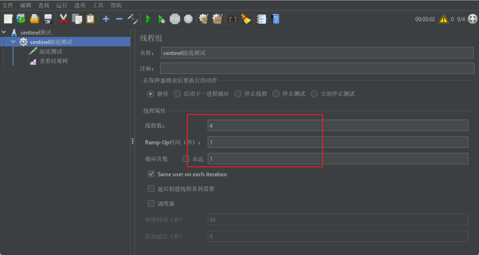Collapse the sentinel限流测试 node arrow
Screen dimensions: 479x255
[x=13, y=42]
